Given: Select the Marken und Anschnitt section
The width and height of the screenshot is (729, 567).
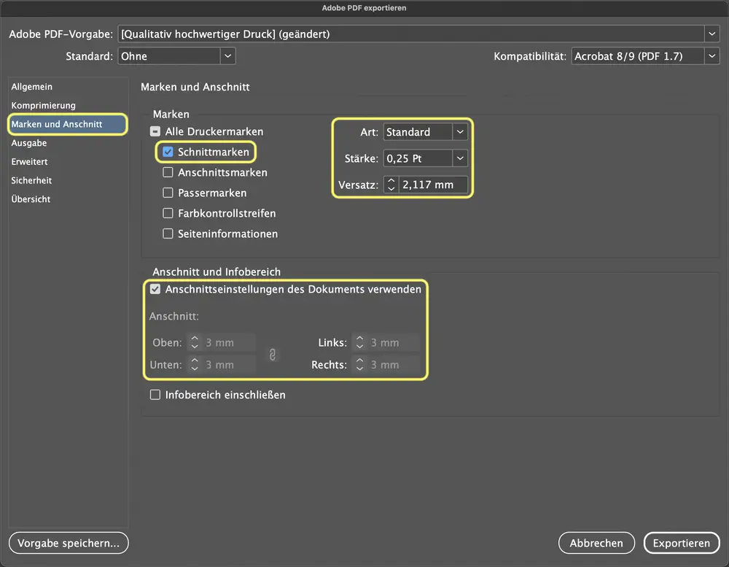Looking at the screenshot, I should coord(68,124).
